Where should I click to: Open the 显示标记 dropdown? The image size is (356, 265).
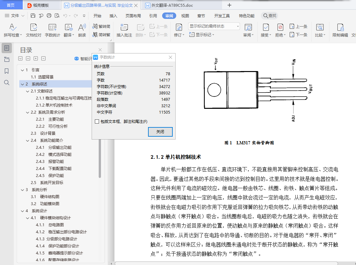(x=202, y=35)
